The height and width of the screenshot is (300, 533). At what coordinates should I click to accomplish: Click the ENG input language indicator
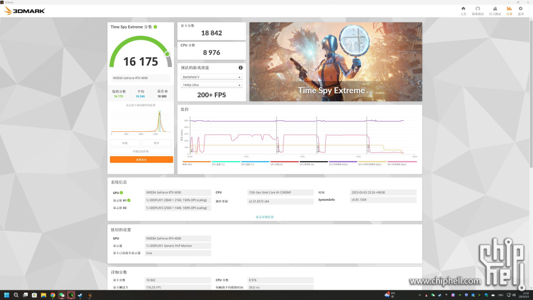(501, 295)
